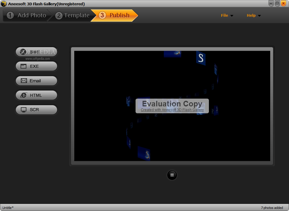Publish the gallery as EXE

coord(36,66)
